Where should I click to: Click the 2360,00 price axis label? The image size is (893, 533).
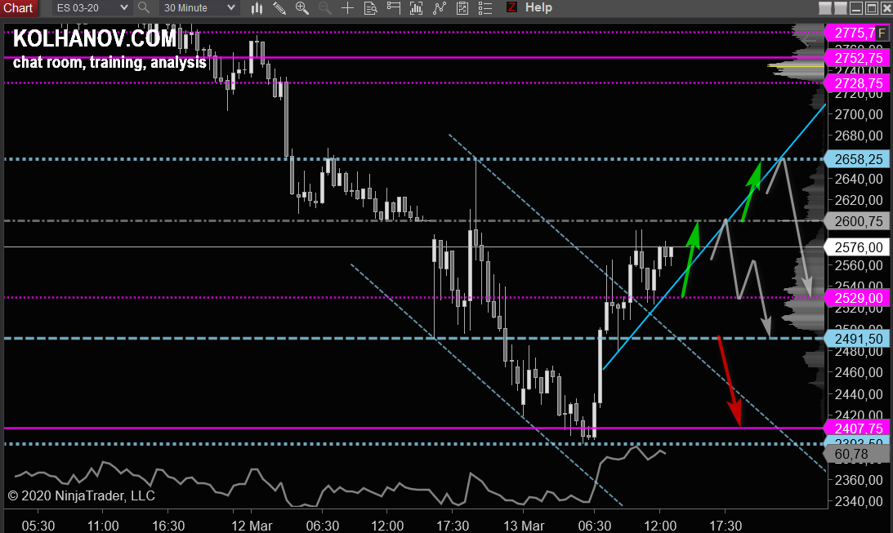(x=858, y=480)
